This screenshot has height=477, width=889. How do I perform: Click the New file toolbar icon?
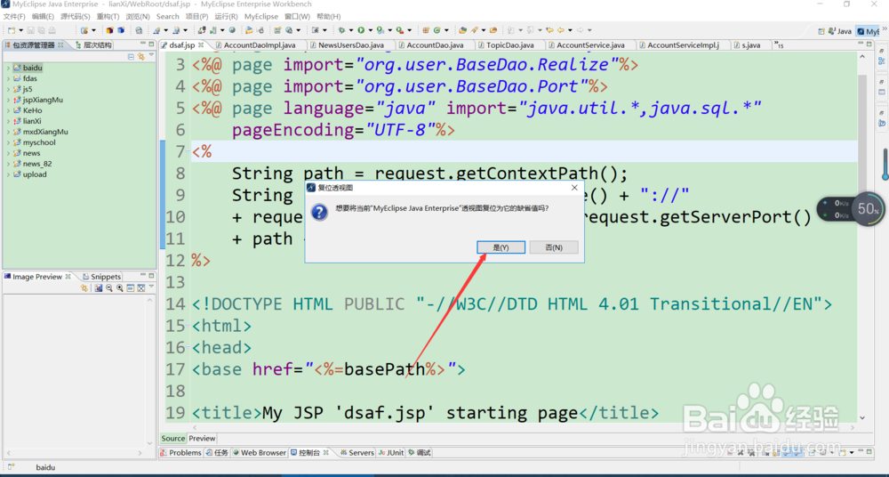pos(12,30)
